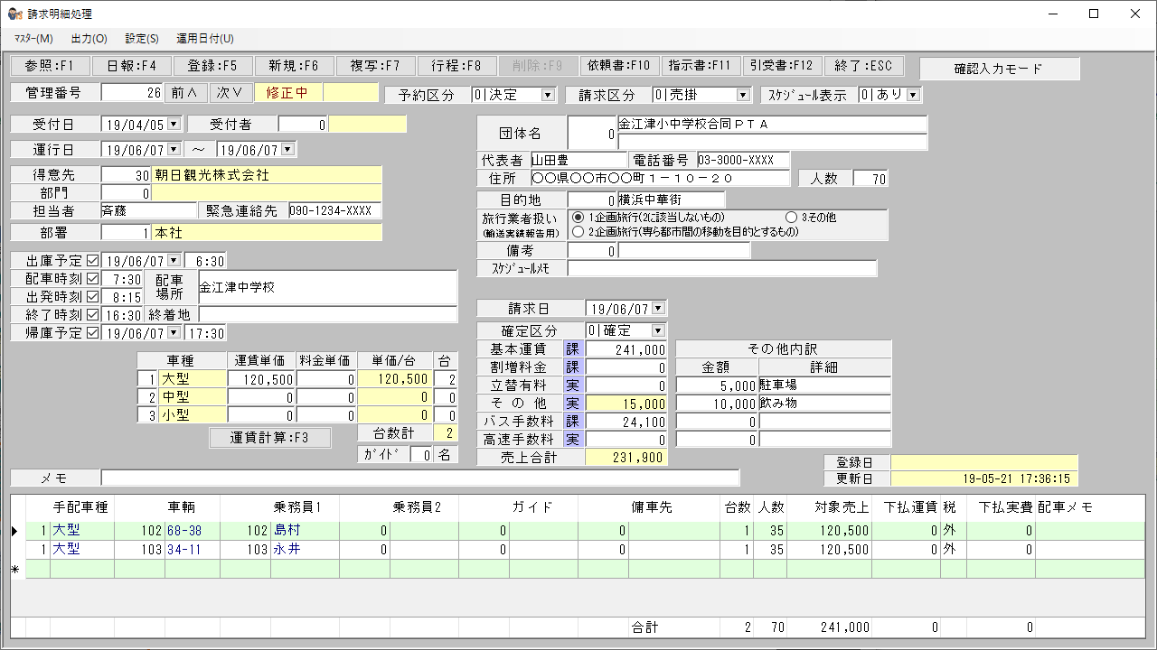Click the 人数 field showing 70
The image size is (1157, 650).
click(870, 179)
